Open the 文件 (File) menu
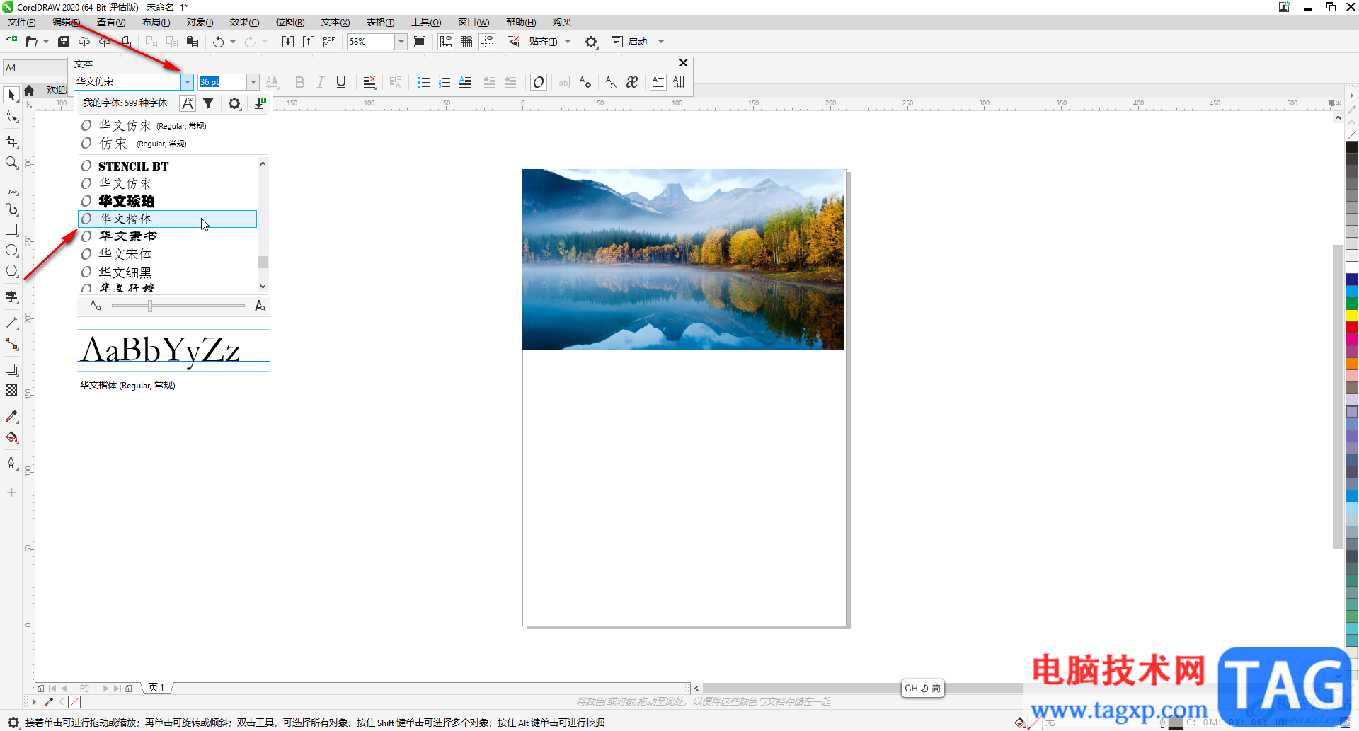This screenshot has width=1359, height=731. [22, 22]
